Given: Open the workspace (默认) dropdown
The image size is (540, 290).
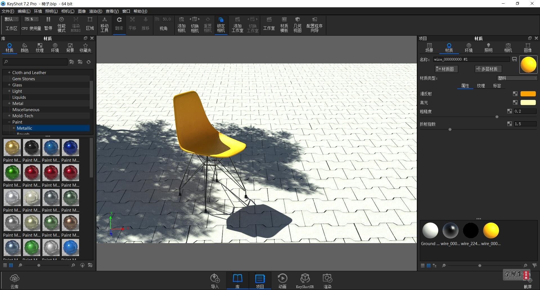Looking at the screenshot, I should pos(11,19).
